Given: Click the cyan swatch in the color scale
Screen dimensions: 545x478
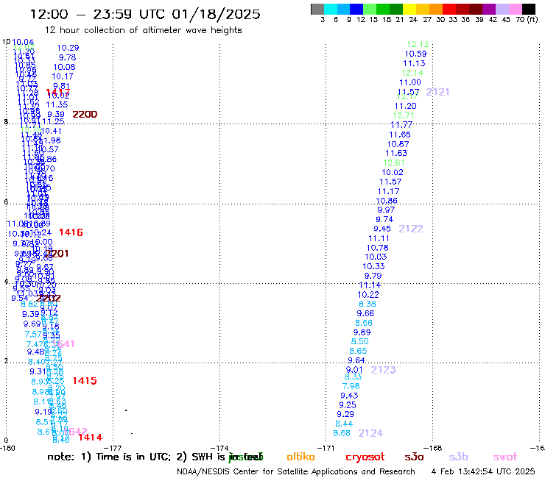Looking at the screenshot, I should (330, 9).
